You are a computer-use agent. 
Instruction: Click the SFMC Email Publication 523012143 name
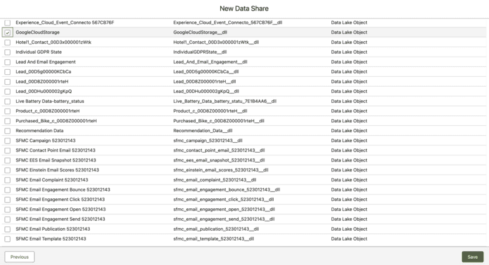tap(56, 229)
